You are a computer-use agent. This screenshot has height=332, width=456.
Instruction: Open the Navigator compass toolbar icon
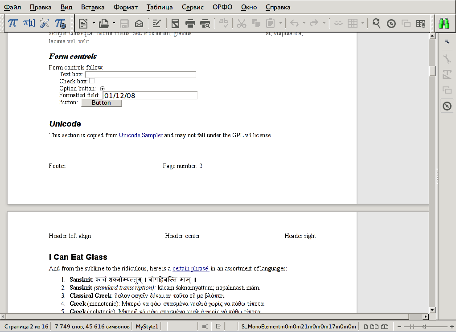coord(391,23)
